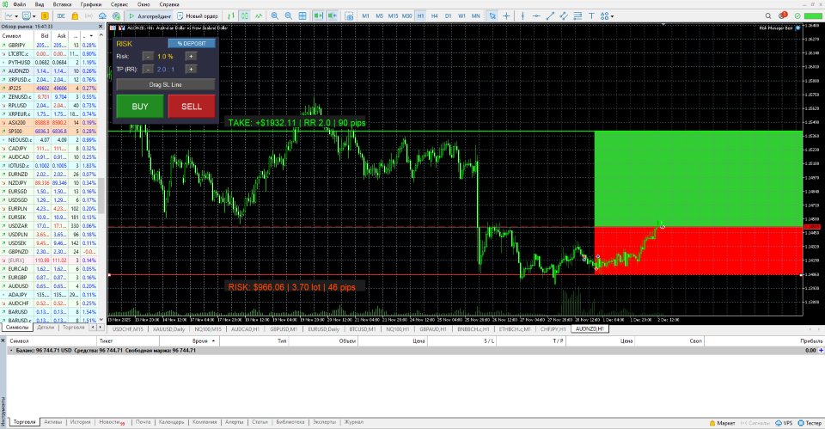Click the yellow lock market icon
Screen dimensions: 825x429
(x=75, y=15)
